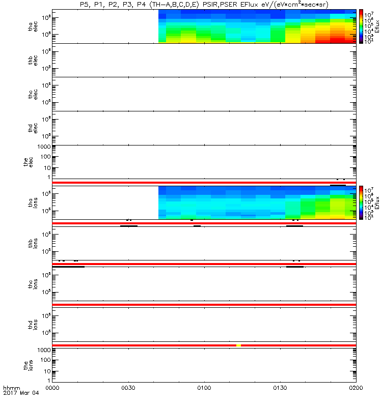Click the tha elec electron spectrogram data area
The width and height of the screenshot is (382, 407).
coord(257,26)
